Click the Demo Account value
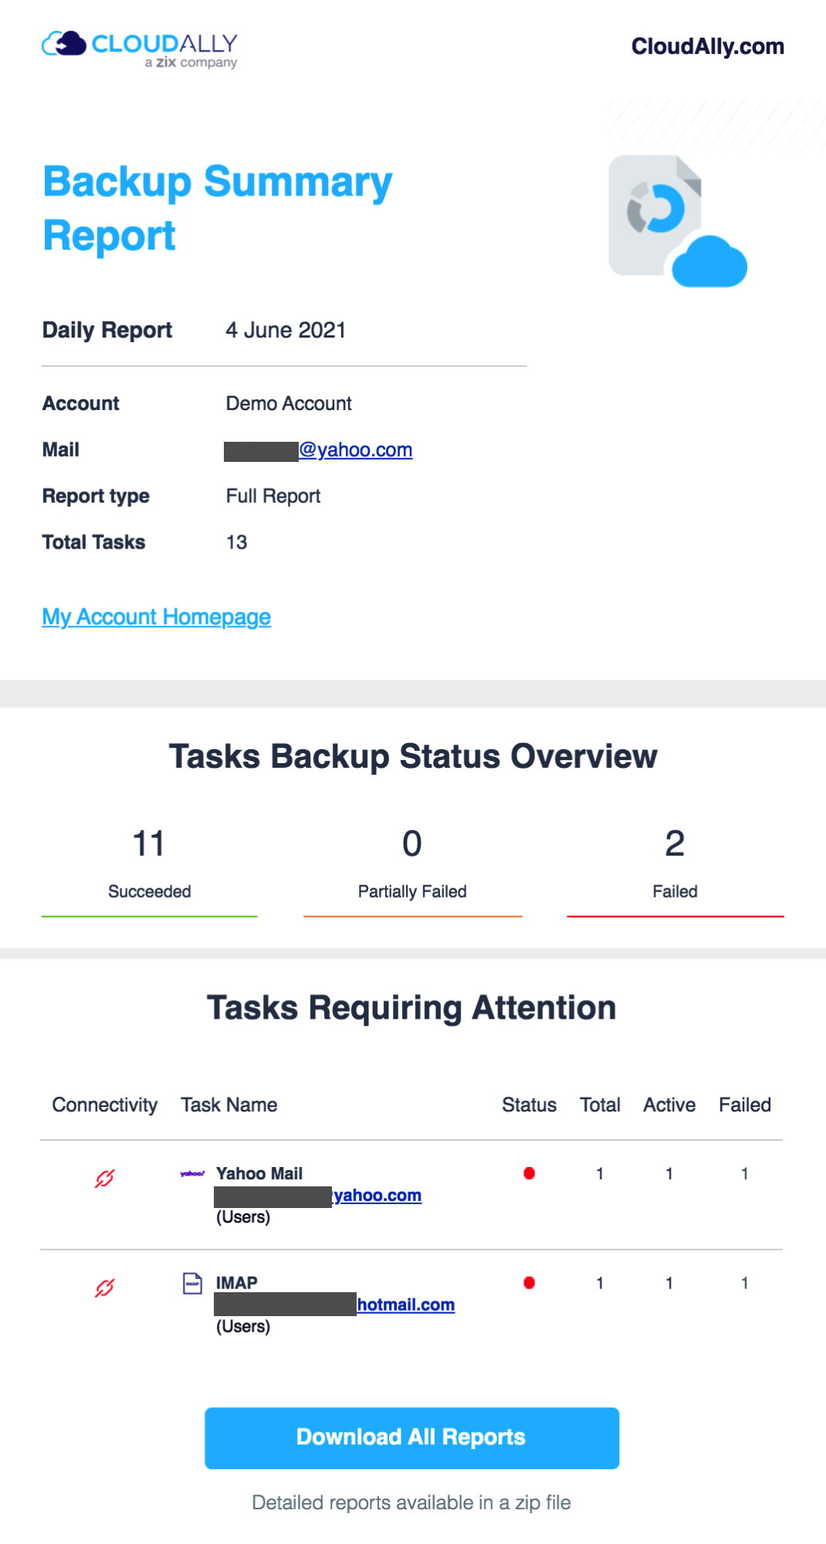The height and width of the screenshot is (1544, 826). click(289, 403)
